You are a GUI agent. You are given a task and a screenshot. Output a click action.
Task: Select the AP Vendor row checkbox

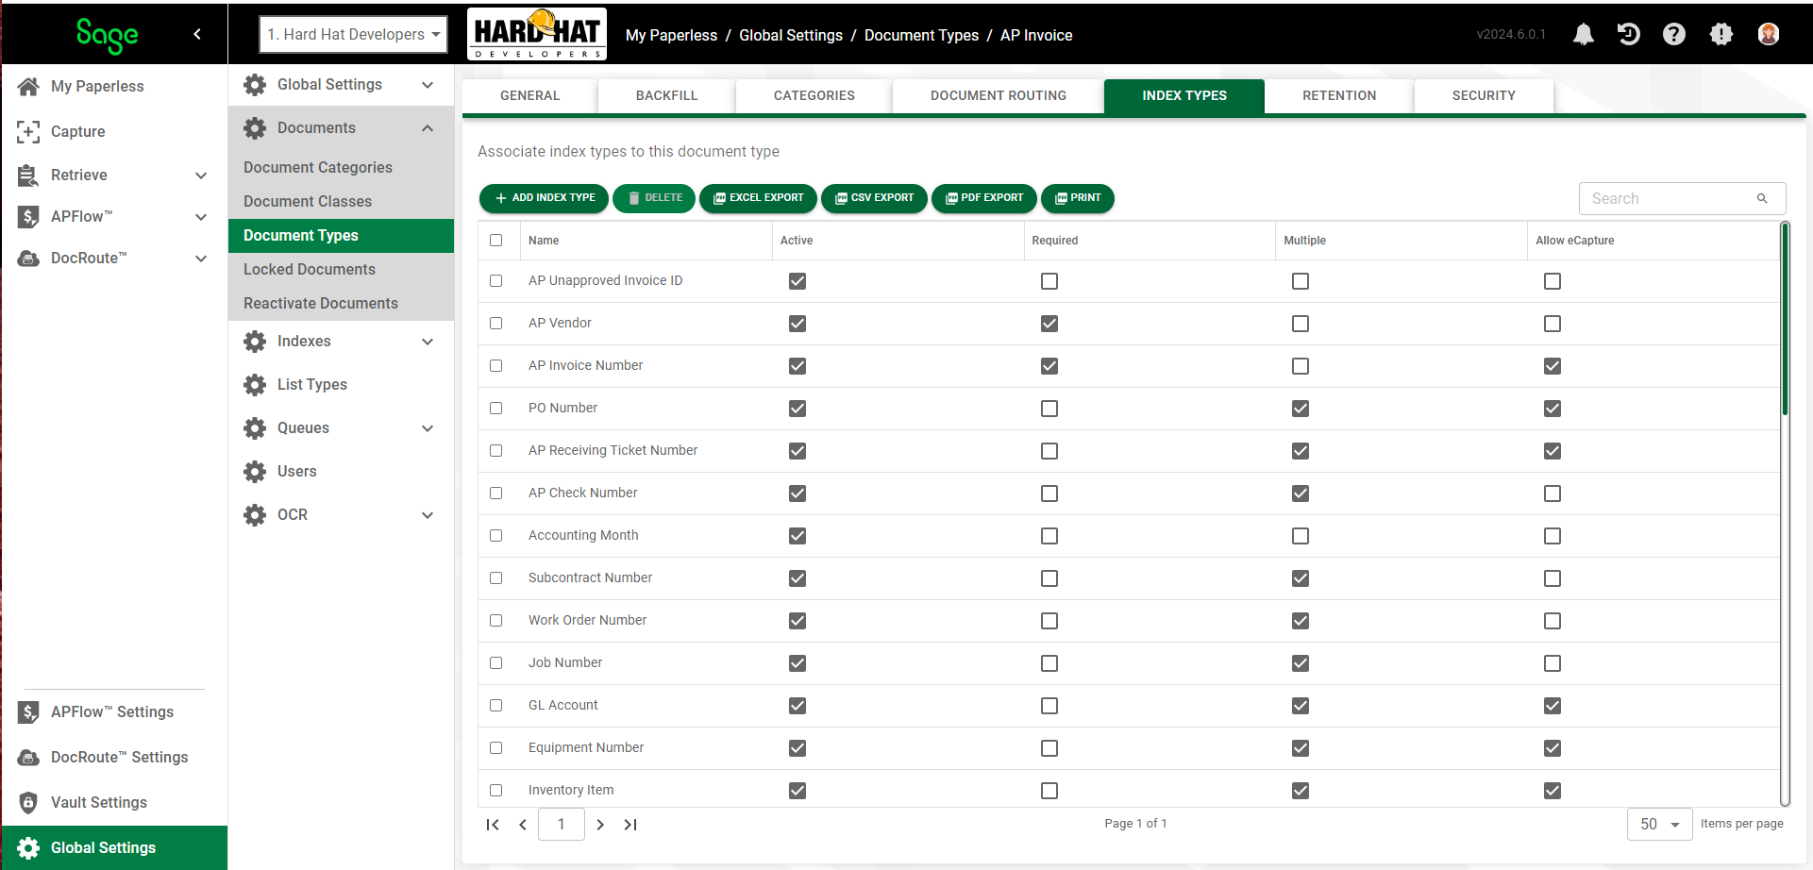point(496,324)
